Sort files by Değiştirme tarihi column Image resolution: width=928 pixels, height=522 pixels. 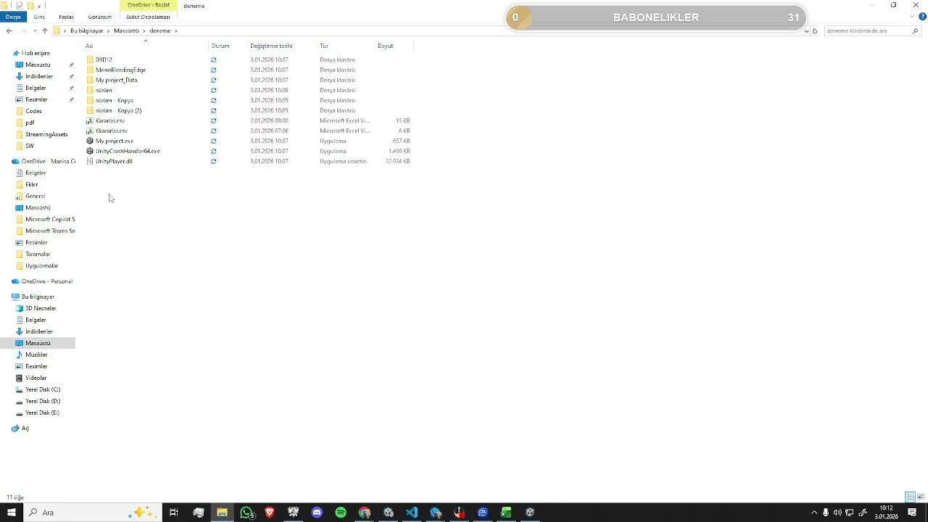point(271,46)
